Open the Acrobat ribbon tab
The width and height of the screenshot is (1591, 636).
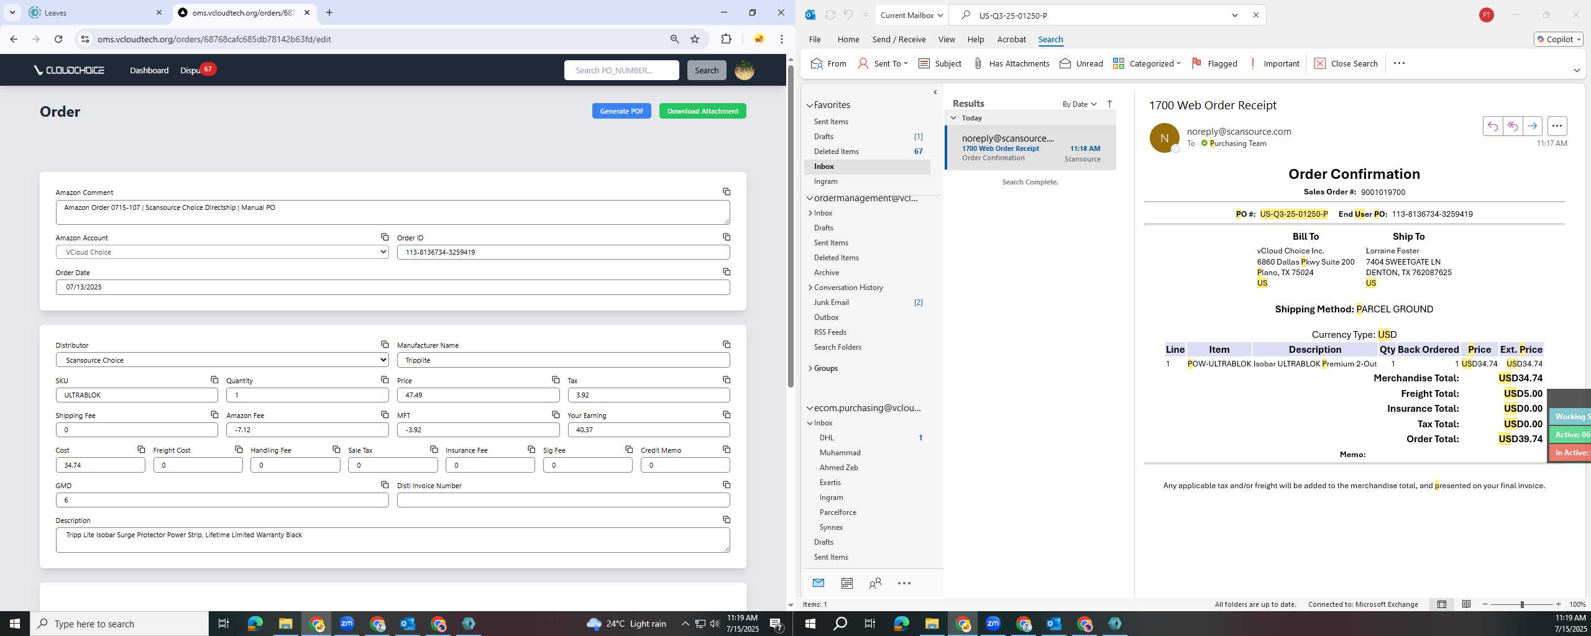[1011, 39]
